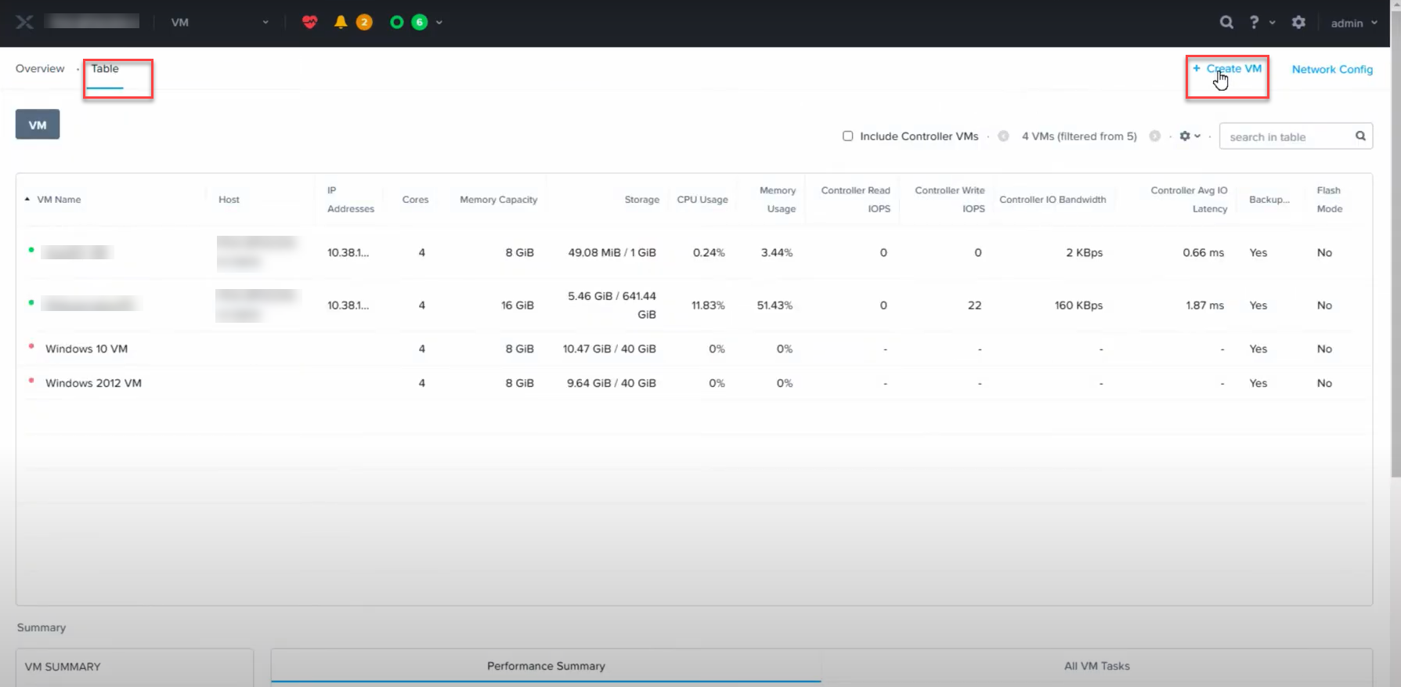The width and height of the screenshot is (1401, 687).
Task: Open the help question mark menu
Action: (x=1255, y=23)
